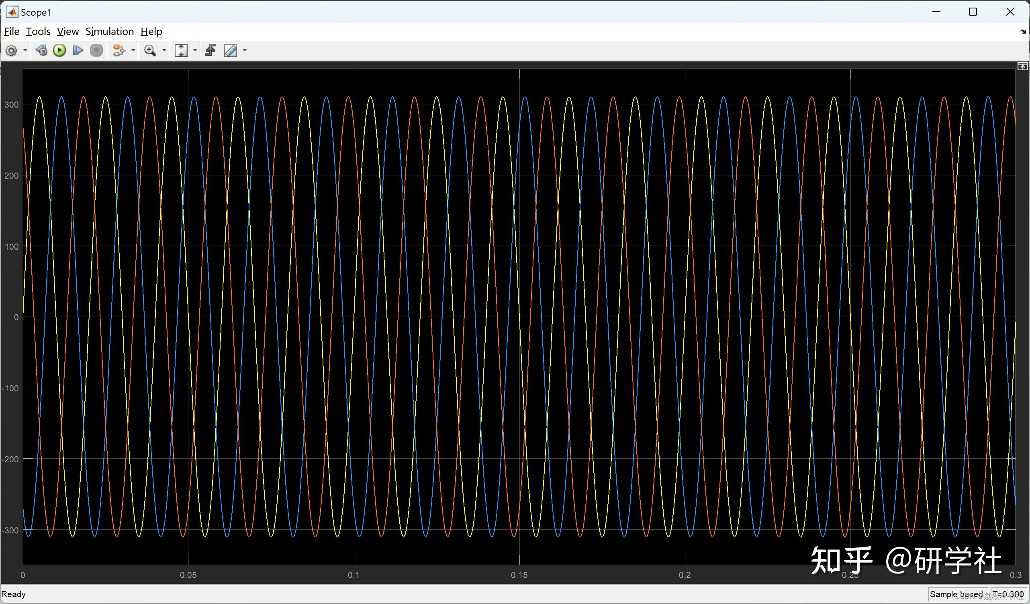Click the Help menu entry
Screen dimensions: 1030x604
[151, 31]
